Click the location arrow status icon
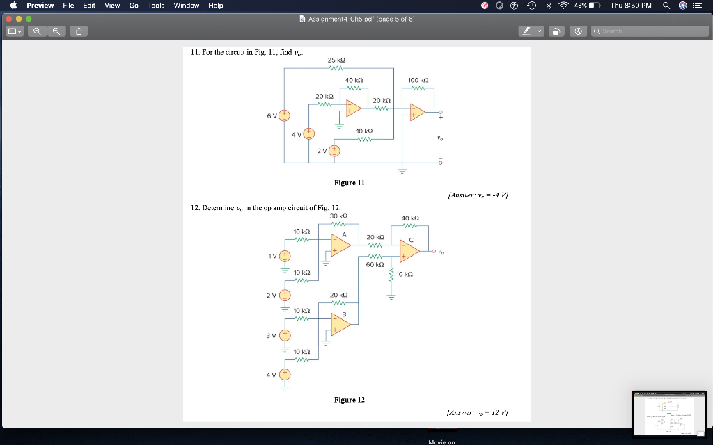 pyautogui.click(x=499, y=6)
